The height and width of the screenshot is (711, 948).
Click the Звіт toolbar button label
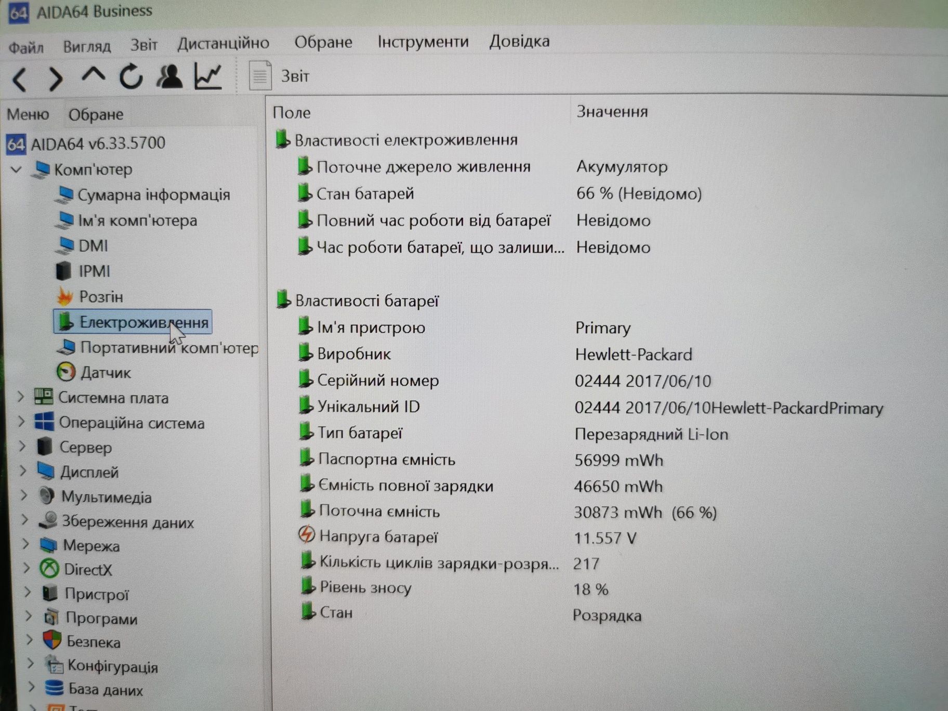(x=295, y=77)
